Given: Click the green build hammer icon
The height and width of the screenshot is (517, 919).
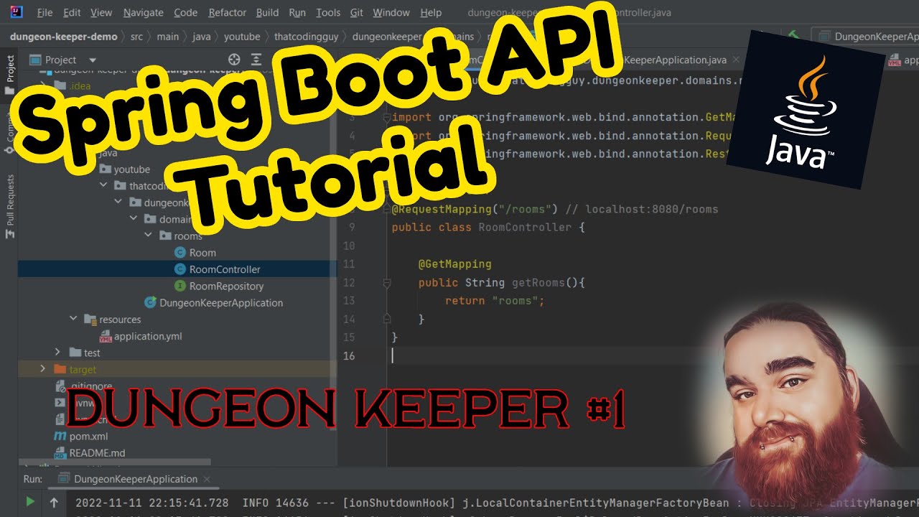Looking at the screenshot, I should pyautogui.click(x=794, y=36).
